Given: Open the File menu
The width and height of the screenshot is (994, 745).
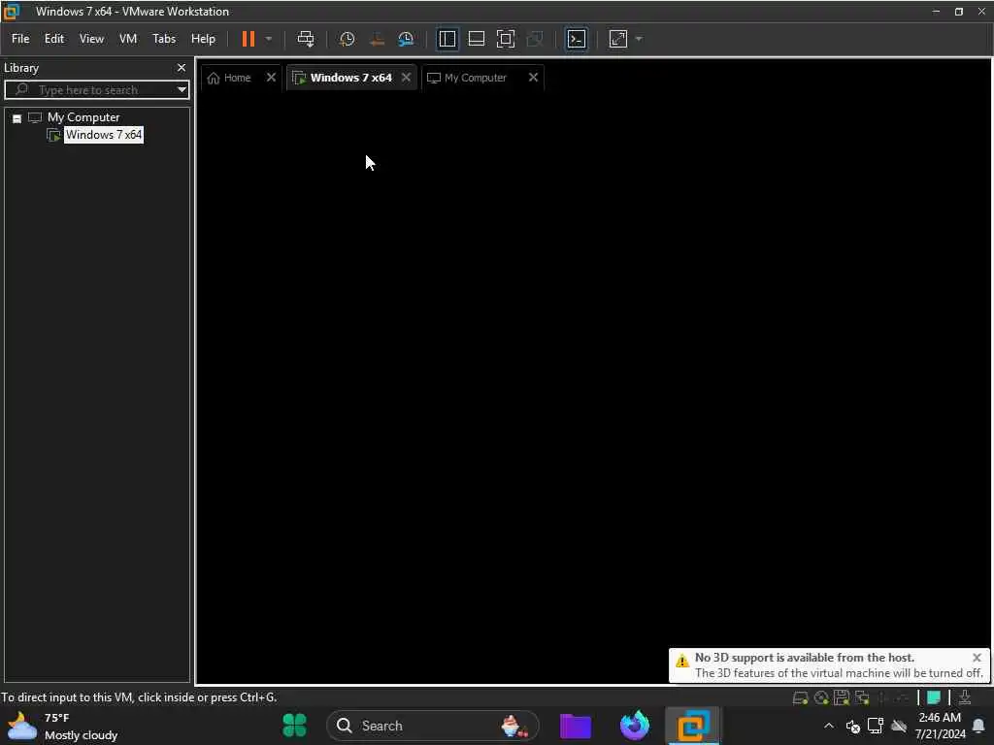Looking at the screenshot, I should [x=20, y=39].
